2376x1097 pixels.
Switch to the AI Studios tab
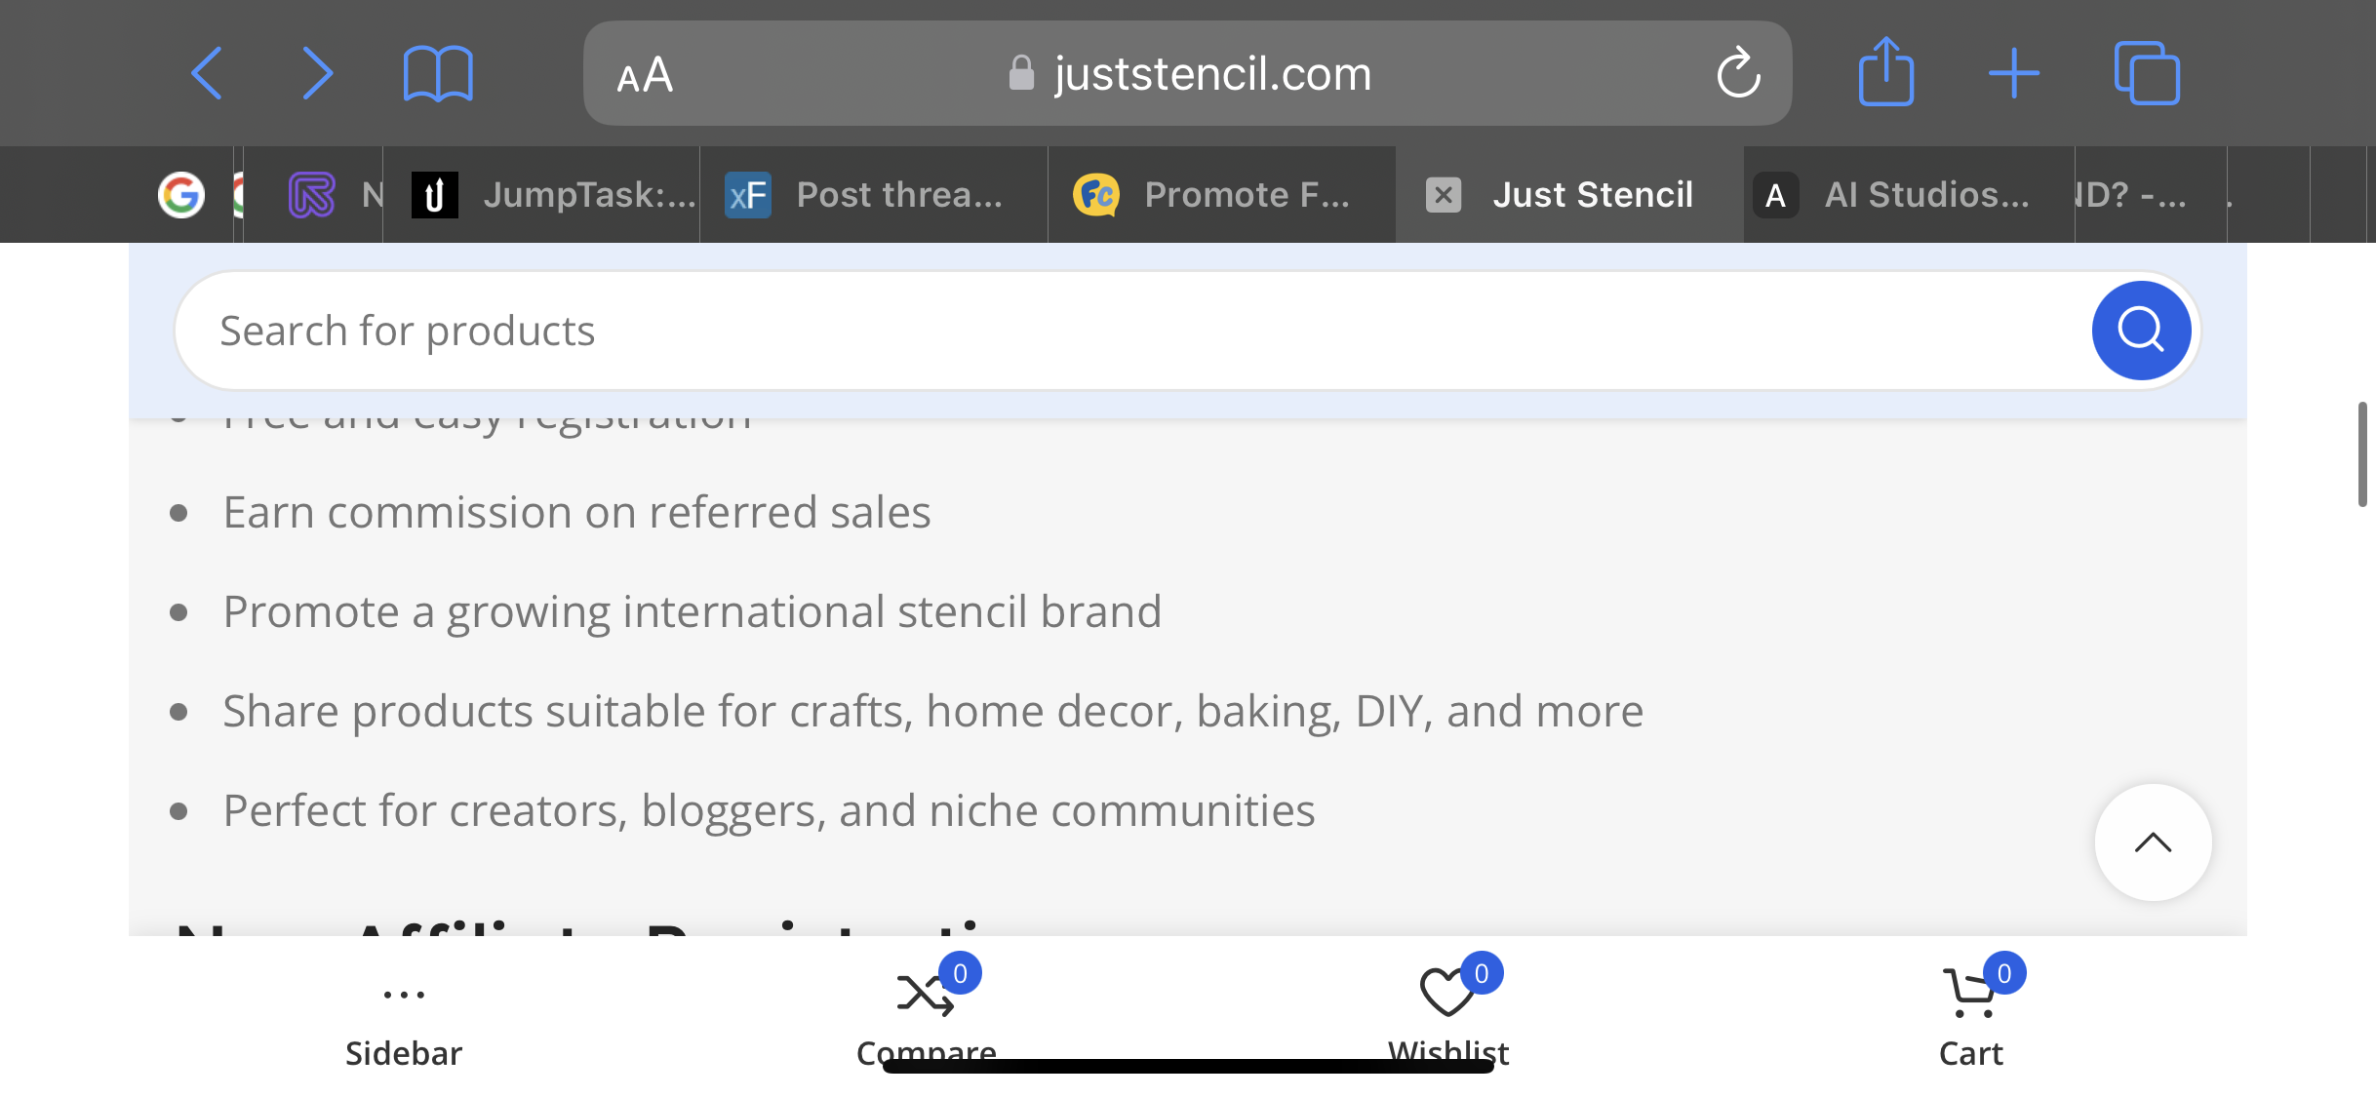(1909, 195)
